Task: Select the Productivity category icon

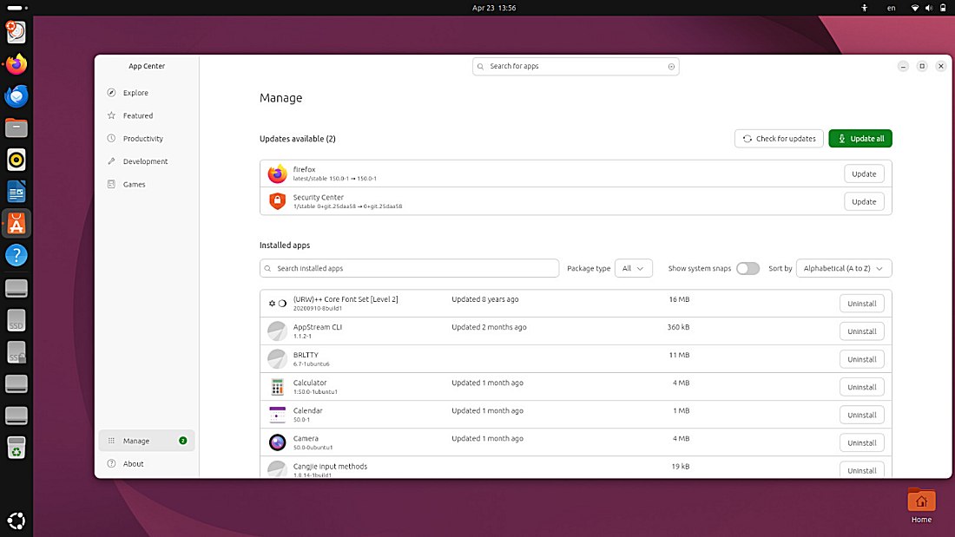Action: pos(111,138)
